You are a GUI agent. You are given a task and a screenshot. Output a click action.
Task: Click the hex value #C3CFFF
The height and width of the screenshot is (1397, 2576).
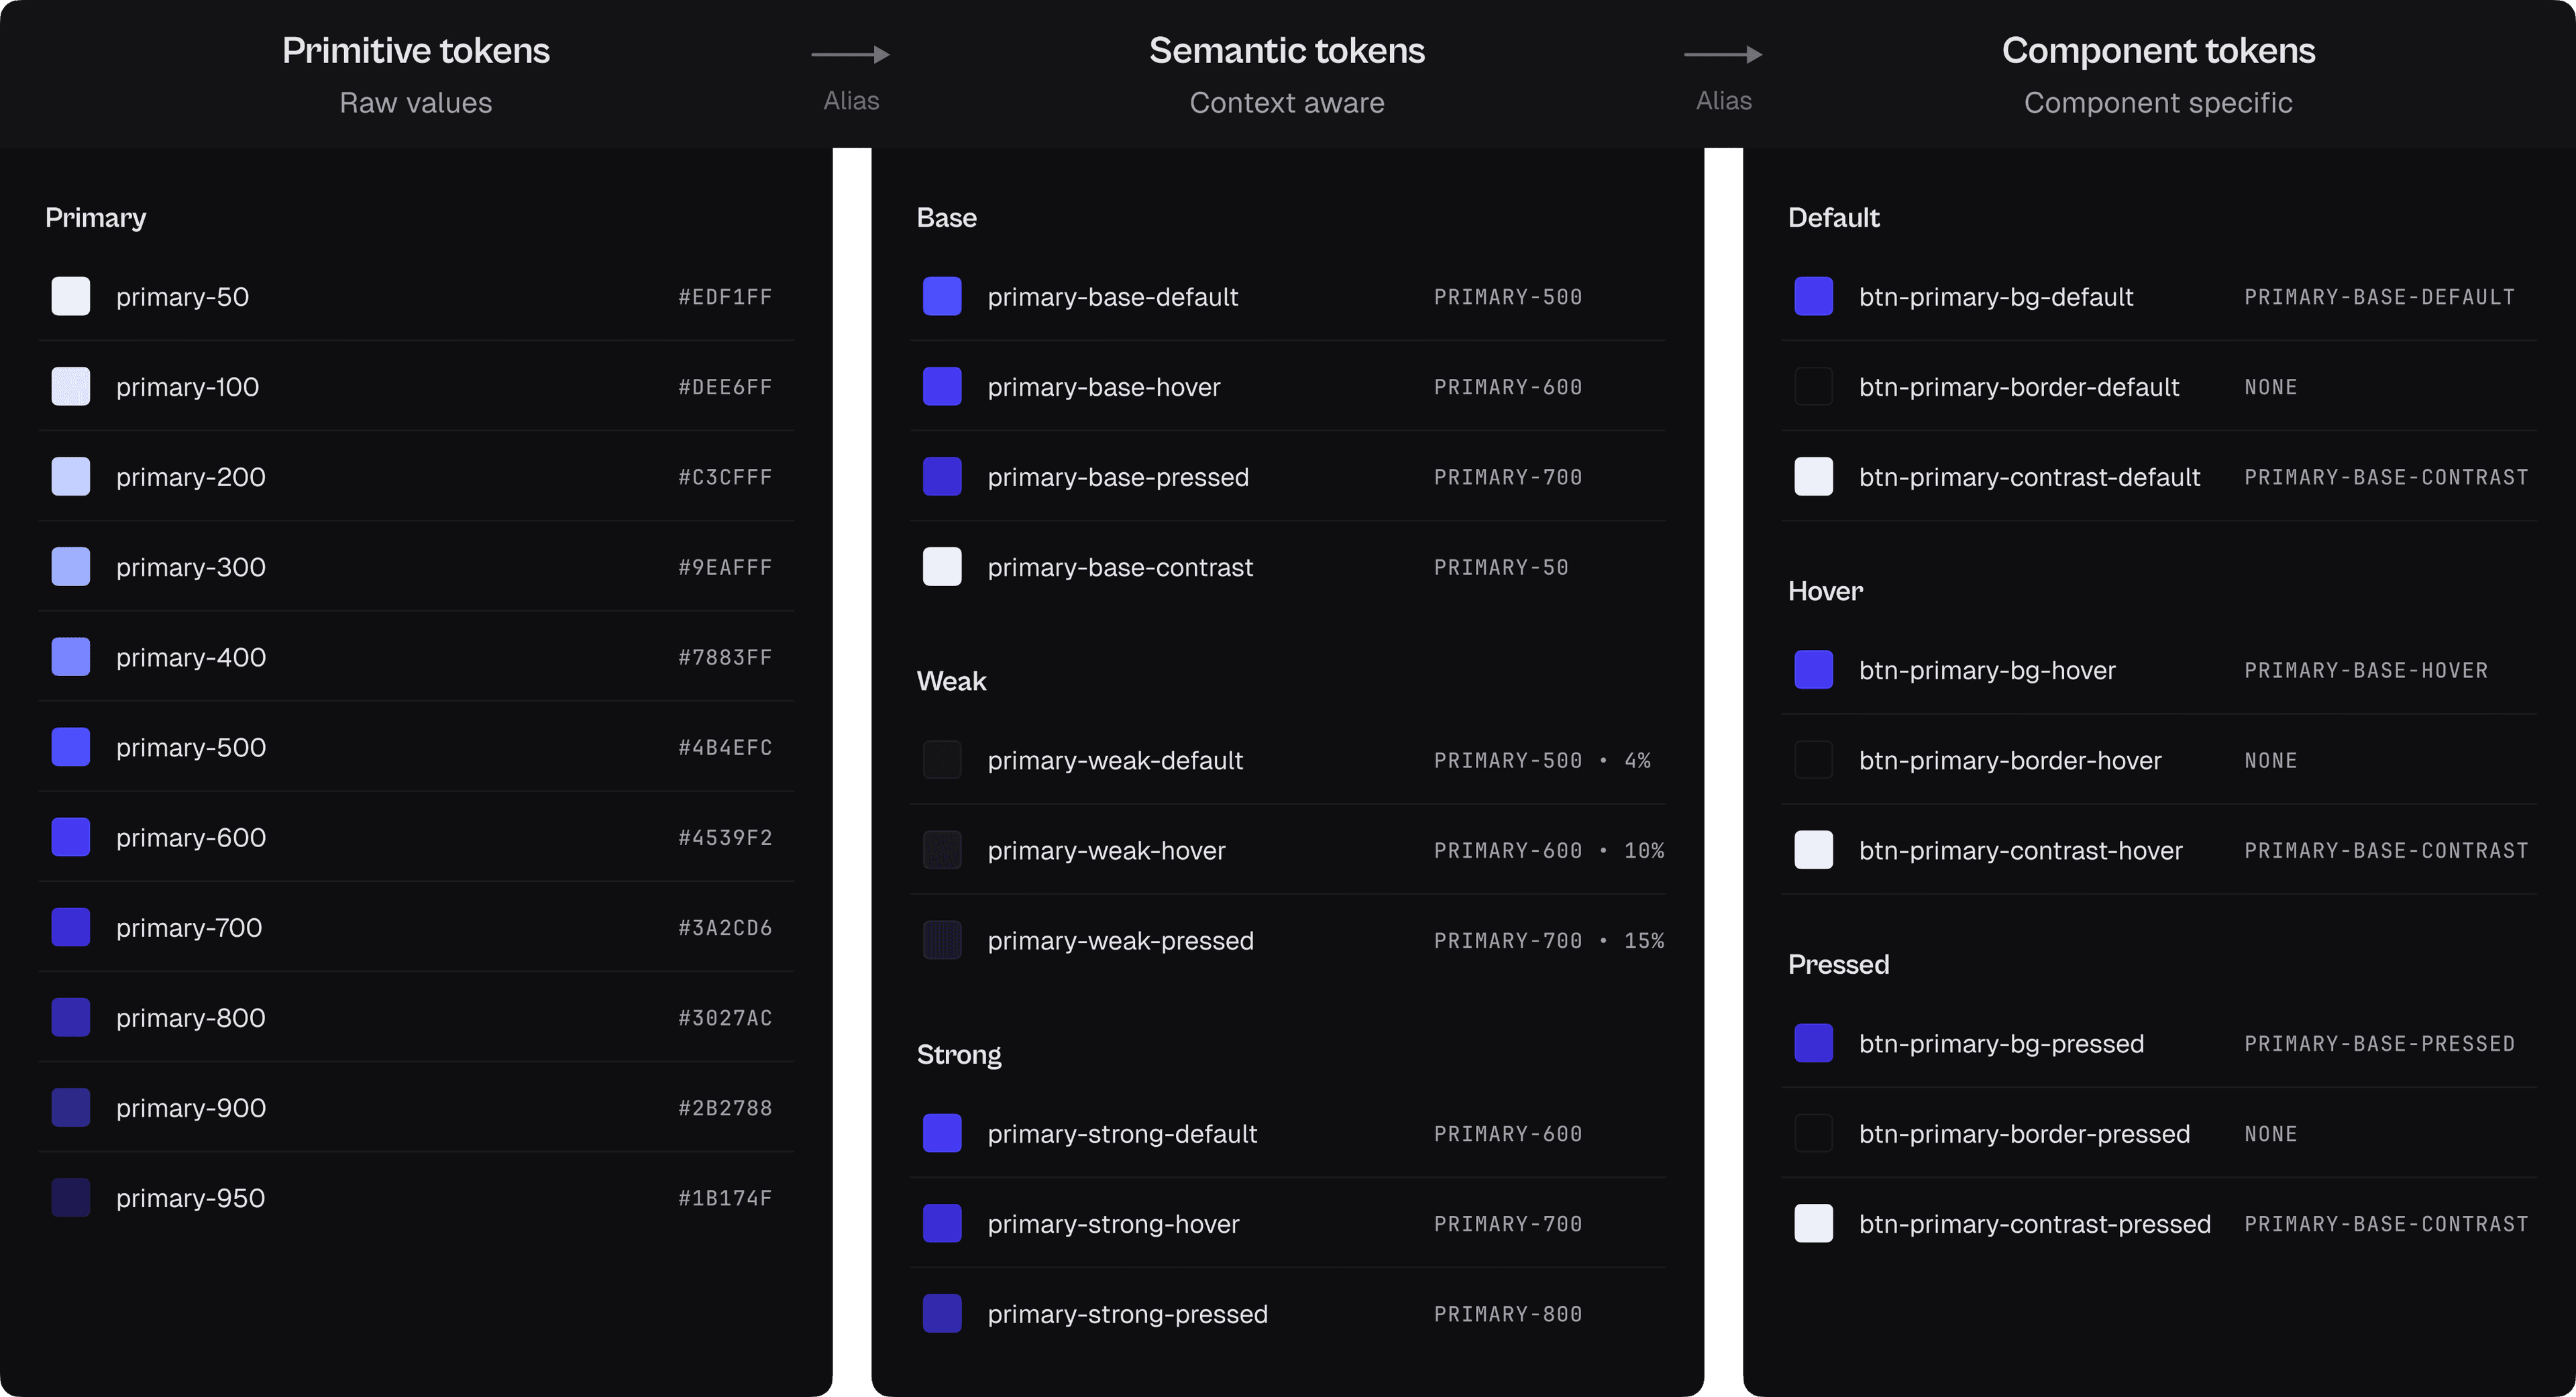click(x=725, y=477)
